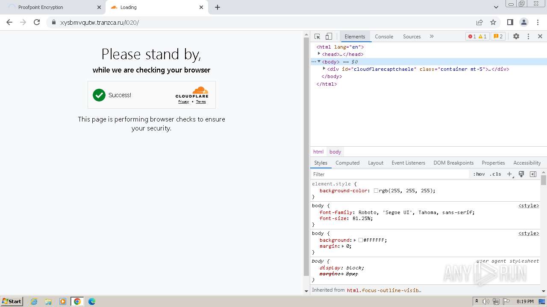Add new style rule plus icon
The width and height of the screenshot is (547, 307).
509,174
